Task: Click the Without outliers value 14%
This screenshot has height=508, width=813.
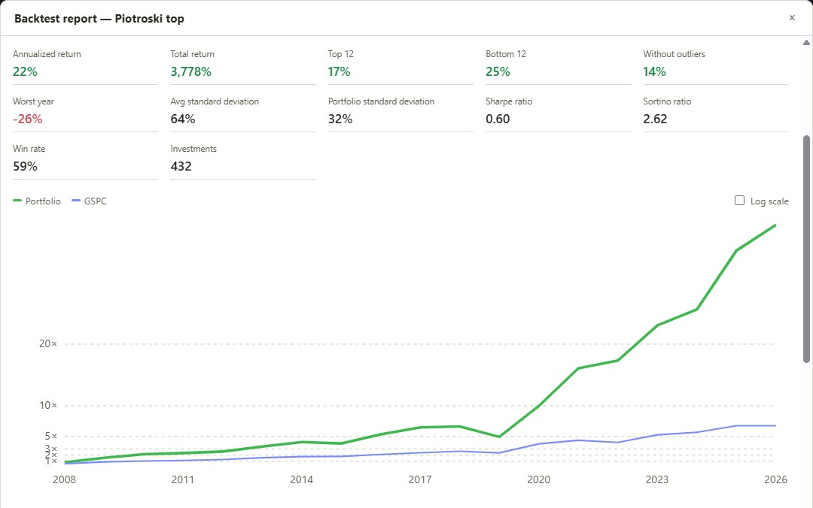Action: pyautogui.click(x=654, y=71)
